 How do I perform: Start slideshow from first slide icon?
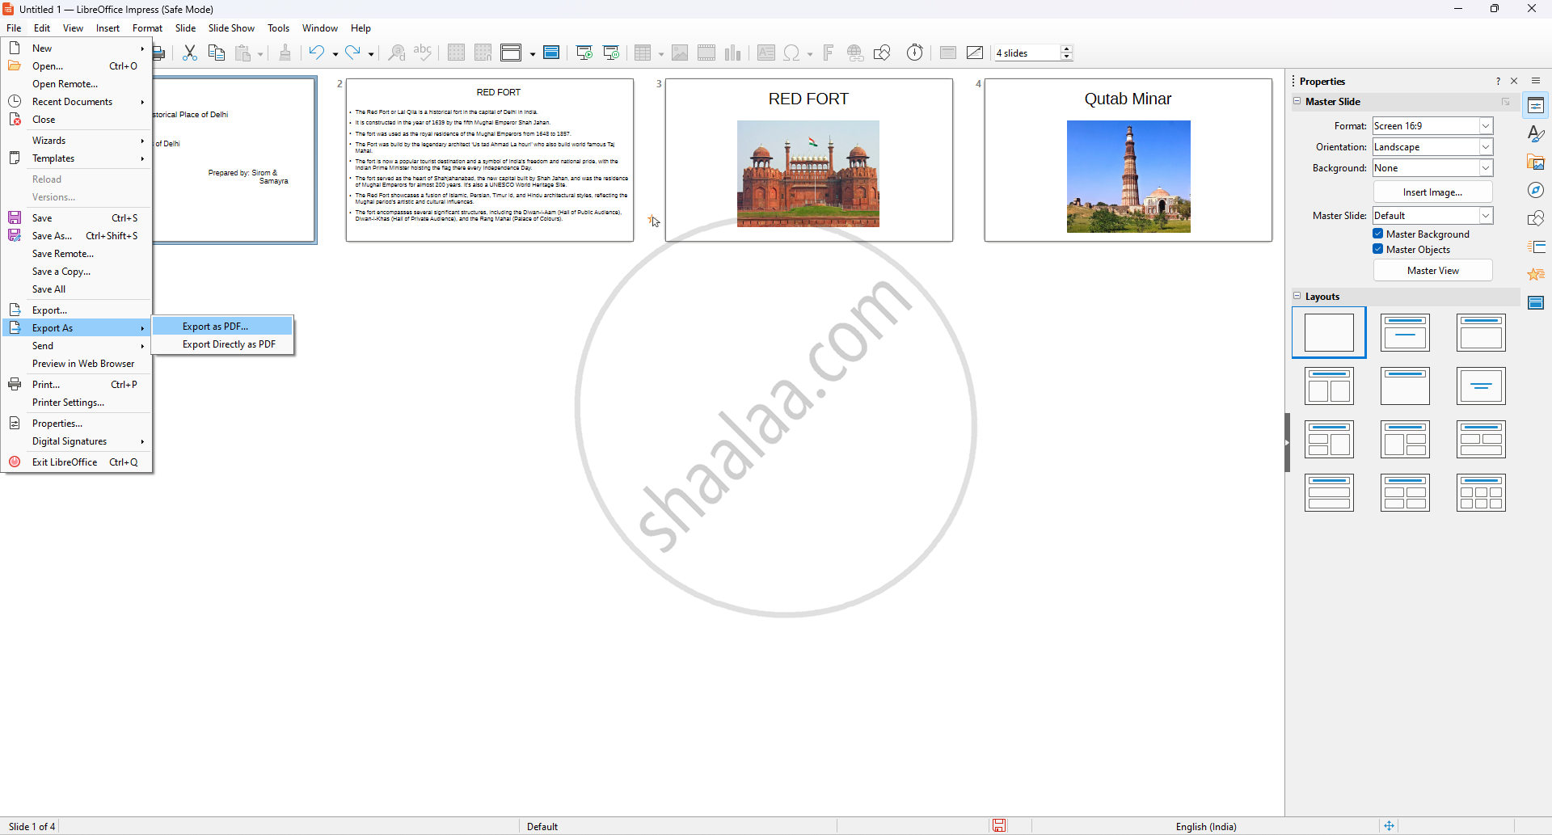click(584, 53)
